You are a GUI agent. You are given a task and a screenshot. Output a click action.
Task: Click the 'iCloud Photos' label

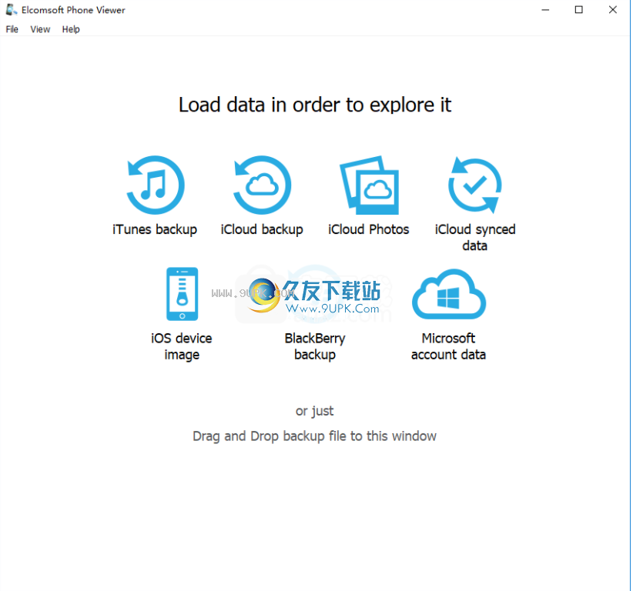(x=369, y=229)
